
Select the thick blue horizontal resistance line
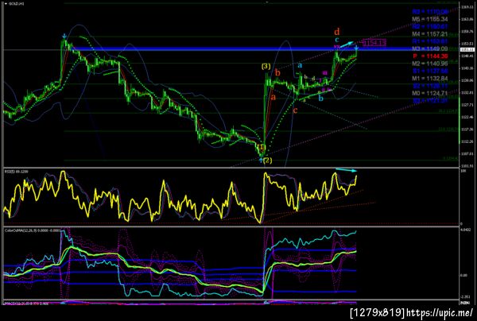266,49
